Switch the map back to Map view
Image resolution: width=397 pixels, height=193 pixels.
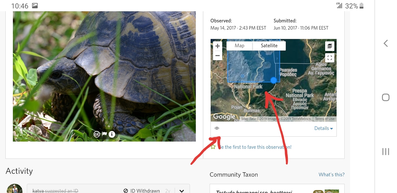(239, 46)
